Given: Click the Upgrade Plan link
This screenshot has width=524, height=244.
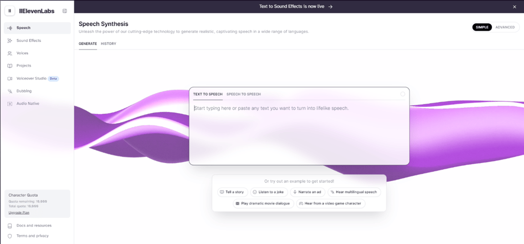Looking at the screenshot, I should pyautogui.click(x=19, y=213).
